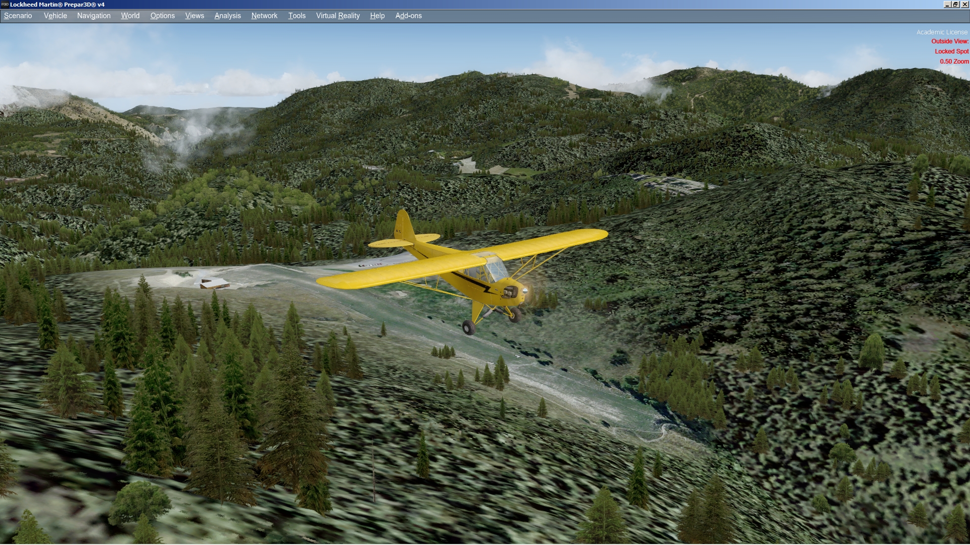
Task: Click the Prepar3D title bar app icon
Action: point(5,4)
